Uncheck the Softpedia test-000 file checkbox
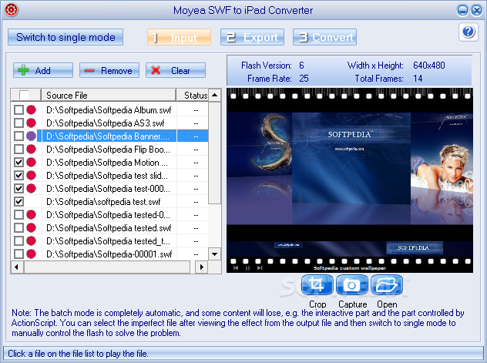Screen dimensions: 487x363 [18, 188]
